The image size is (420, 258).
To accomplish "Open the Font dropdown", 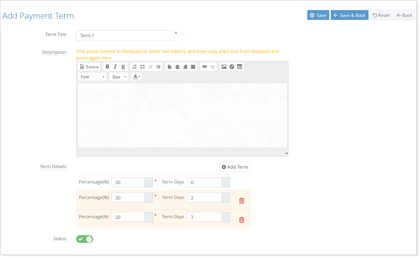I will point(92,77).
